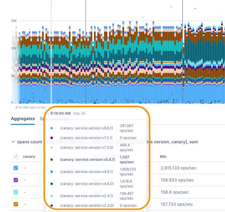This screenshot has width=225, height=212.
Task: Click the teal v4.6.1 legend dot
Action: click(x=52, y=172)
